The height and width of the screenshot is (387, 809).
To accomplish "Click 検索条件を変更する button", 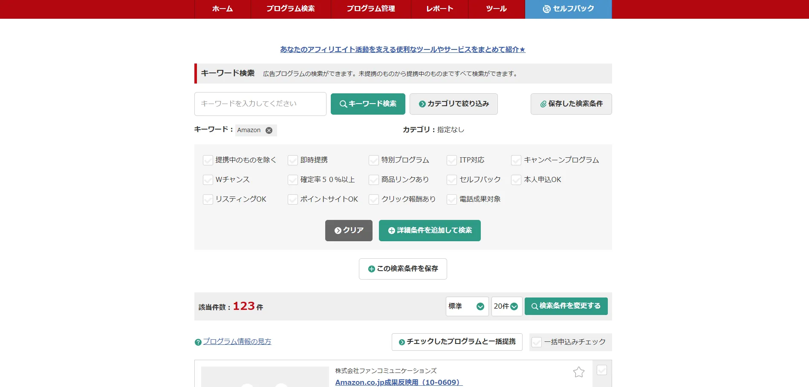I will (x=566, y=306).
